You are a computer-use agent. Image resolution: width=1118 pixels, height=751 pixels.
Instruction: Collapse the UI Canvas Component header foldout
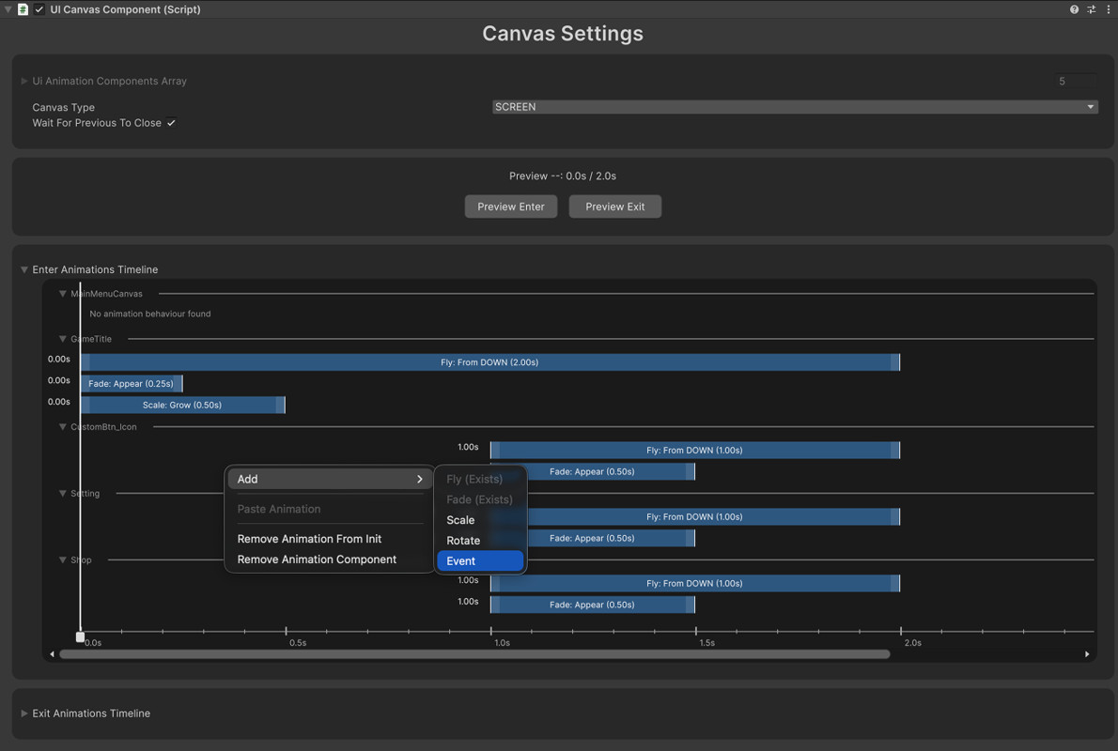point(8,9)
